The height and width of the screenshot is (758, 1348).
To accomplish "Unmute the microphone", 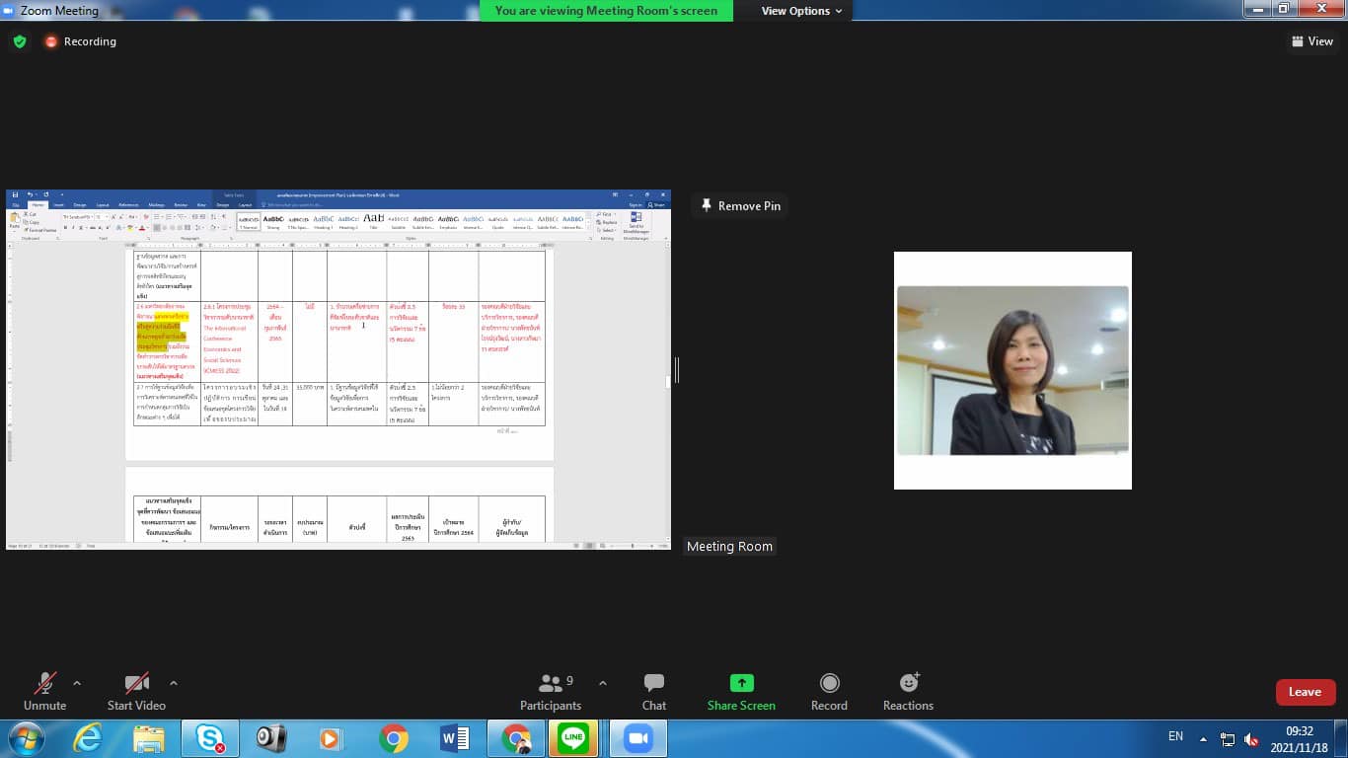I will pos(44,684).
